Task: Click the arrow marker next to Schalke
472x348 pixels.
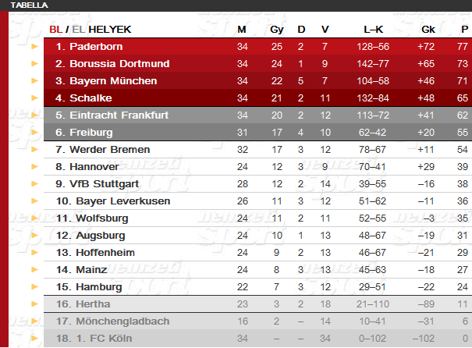Action: click(35, 98)
